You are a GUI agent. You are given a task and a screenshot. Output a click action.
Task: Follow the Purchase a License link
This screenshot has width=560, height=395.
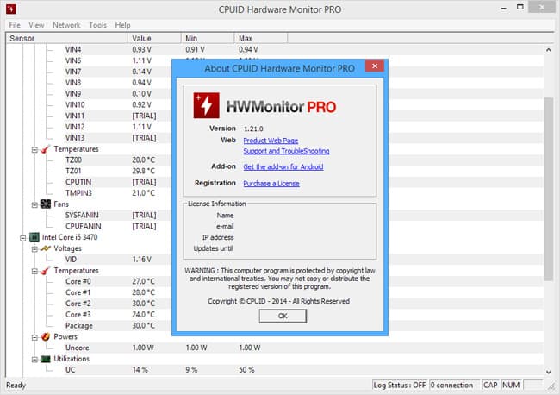(271, 183)
